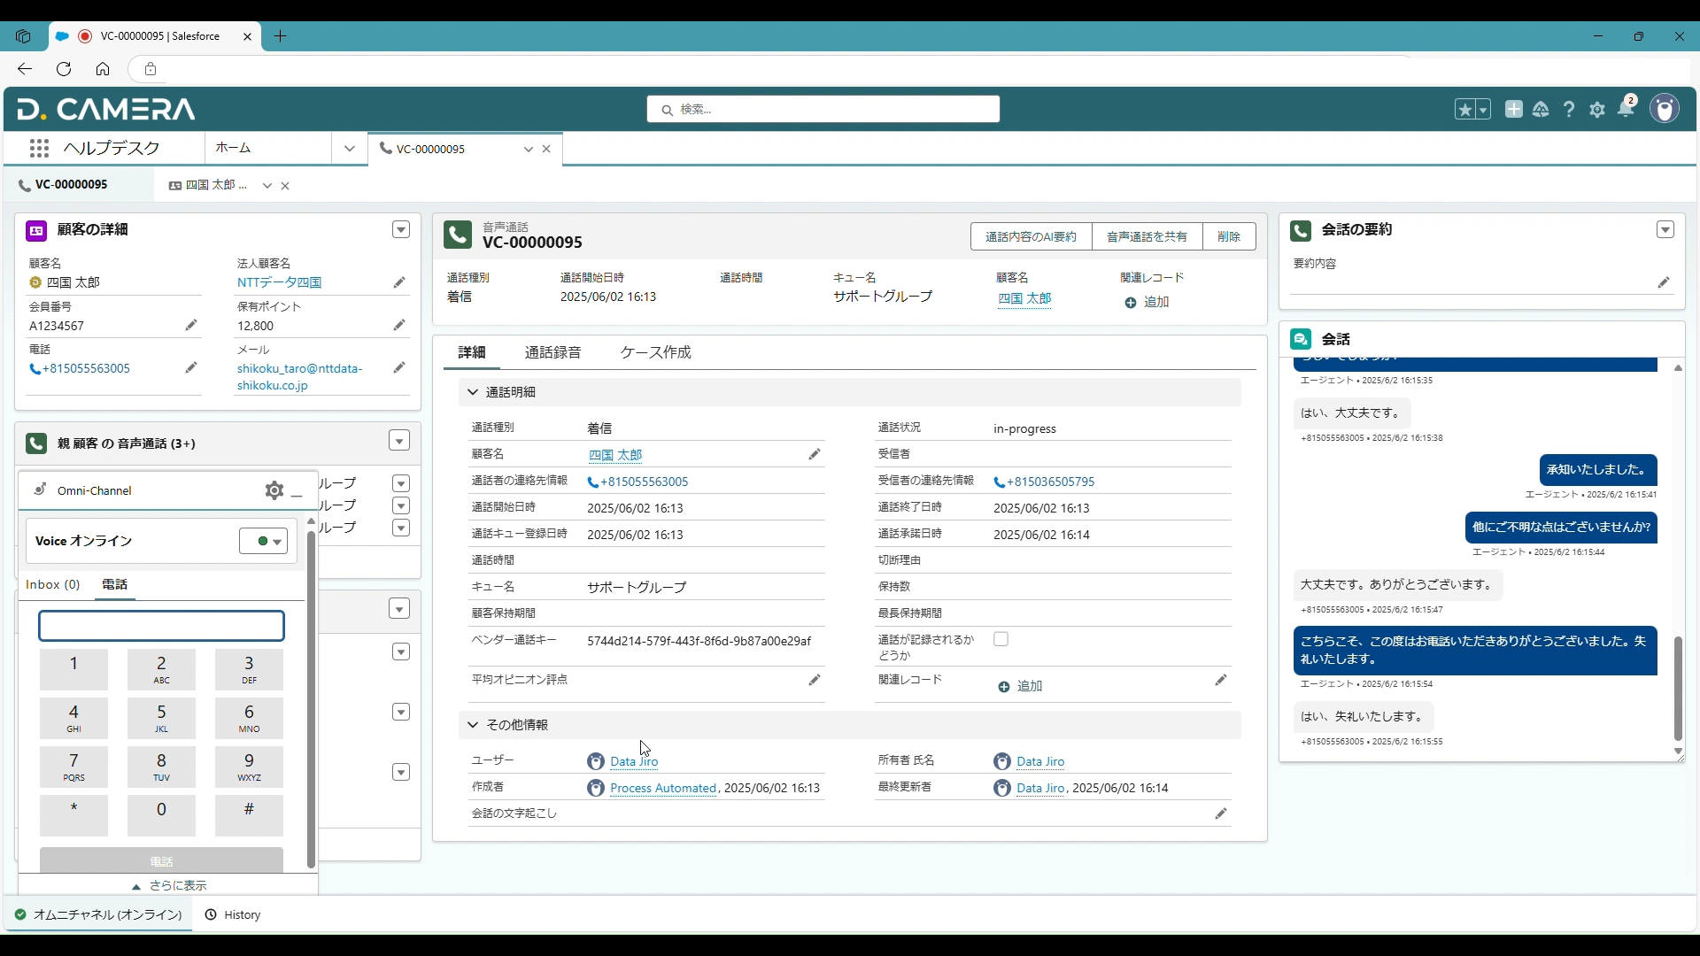
Task: Click the 通話内容のAI要約 button
Action: (x=1030, y=236)
